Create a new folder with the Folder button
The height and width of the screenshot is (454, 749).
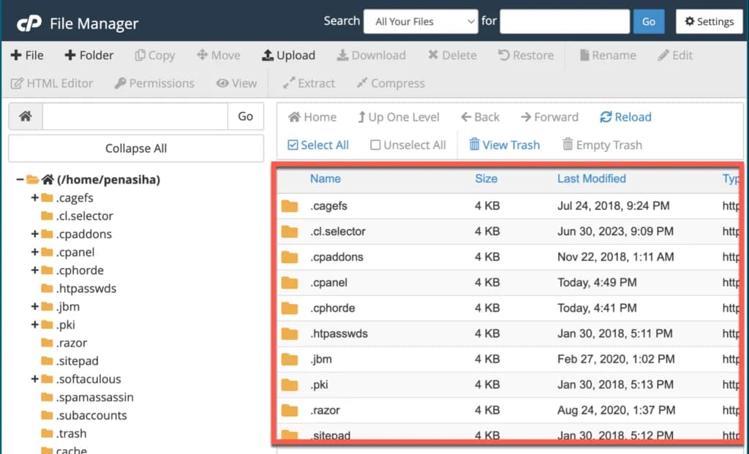[89, 56]
